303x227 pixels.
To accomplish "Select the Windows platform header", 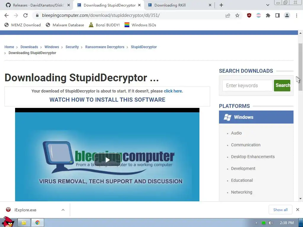I will click(256, 117).
